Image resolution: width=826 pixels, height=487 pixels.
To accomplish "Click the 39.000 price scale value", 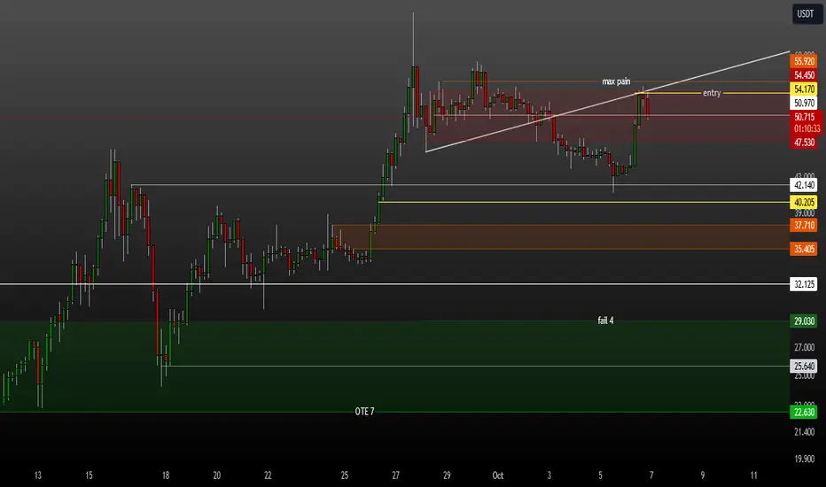I will [804, 213].
